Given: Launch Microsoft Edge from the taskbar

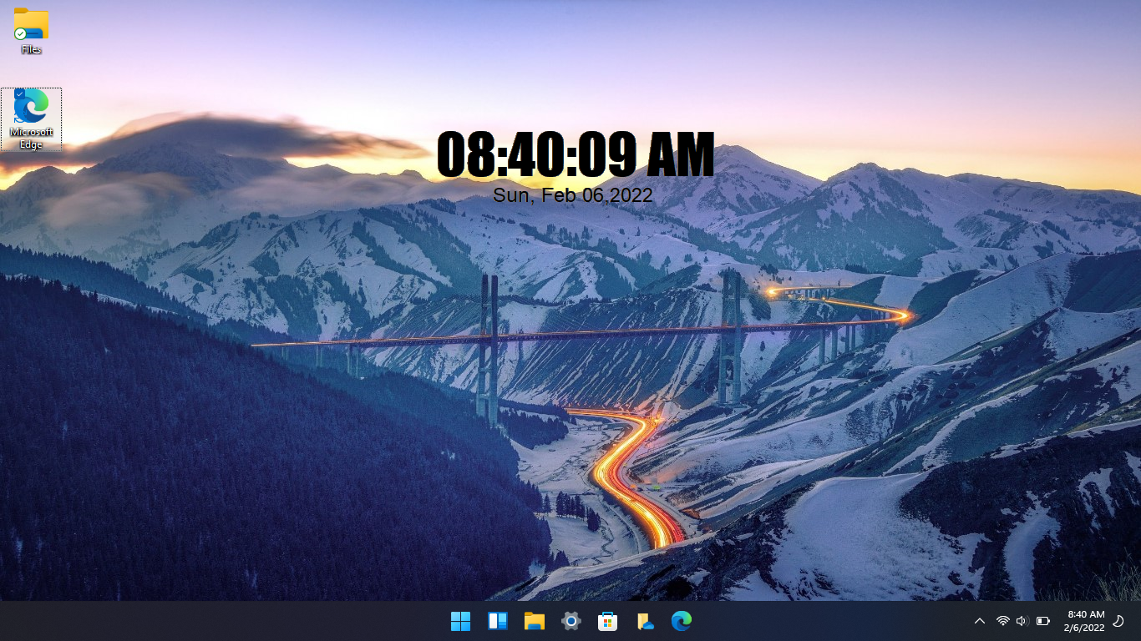Looking at the screenshot, I should [x=681, y=621].
